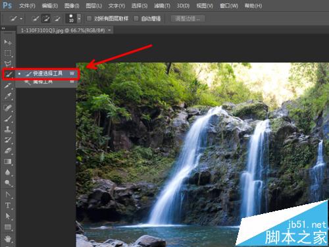Click the 调整边缘... button

point(188,18)
